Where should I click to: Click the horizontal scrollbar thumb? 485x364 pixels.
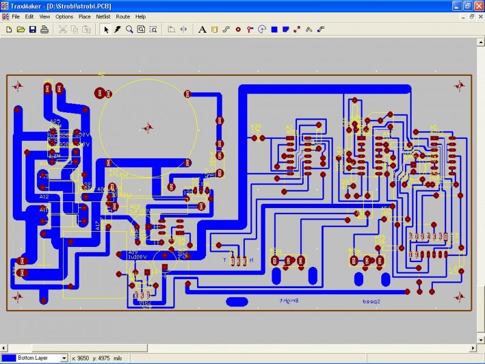point(90,348)
